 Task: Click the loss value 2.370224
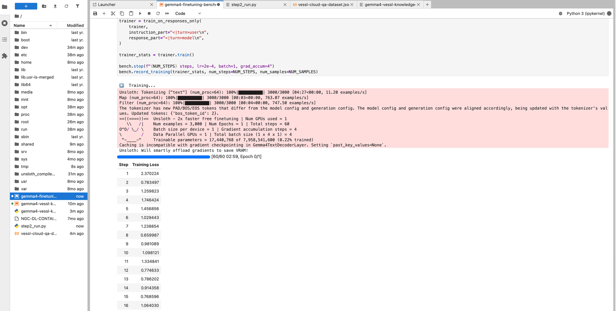click(150, 174)
